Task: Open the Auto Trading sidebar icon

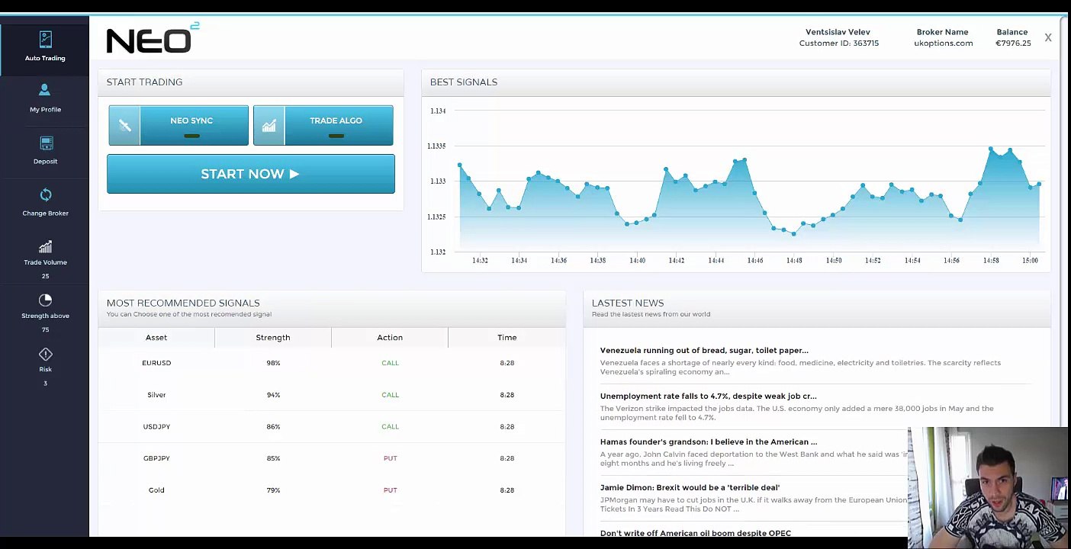Action: tap(45, 40)
